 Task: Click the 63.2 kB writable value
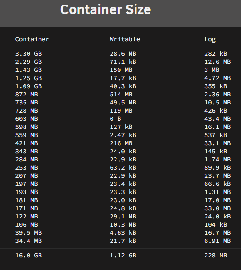[123, 167]
